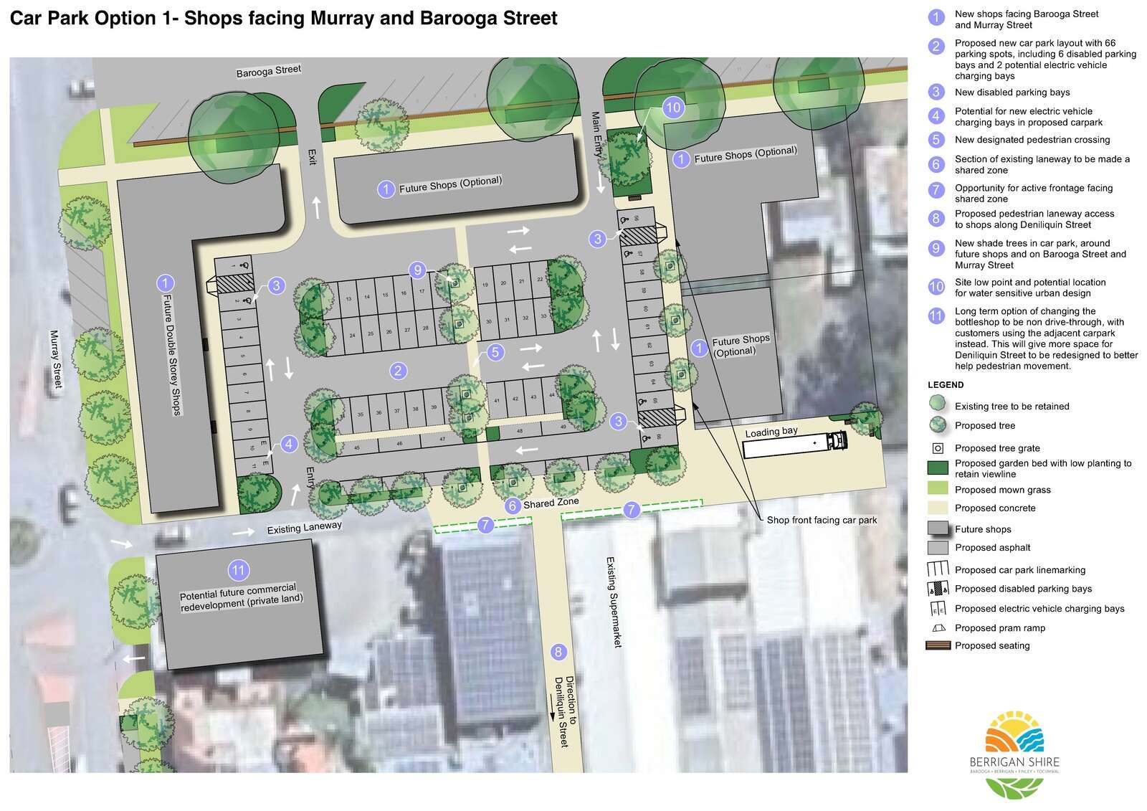Toggle marker 10 for water sensitive urban design
Screen dimensions: 1147x811
(x=672, y=108)
